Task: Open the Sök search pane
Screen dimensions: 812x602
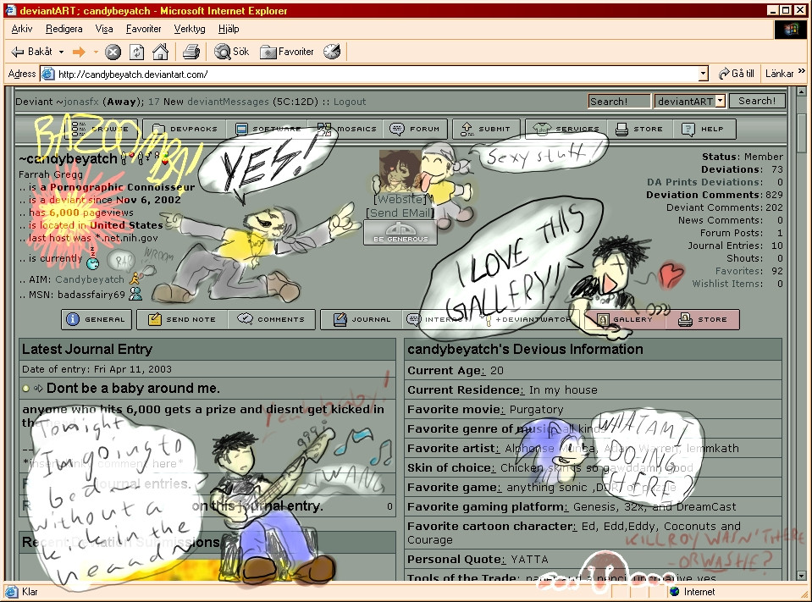Action: coord(231,52)
